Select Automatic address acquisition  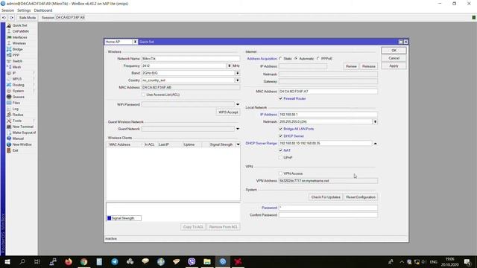[296, 58]
